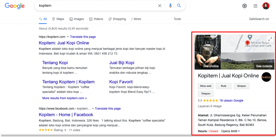Click the Telepon button
Viewport: 276px width, 137px height.
tap(206, 93)
